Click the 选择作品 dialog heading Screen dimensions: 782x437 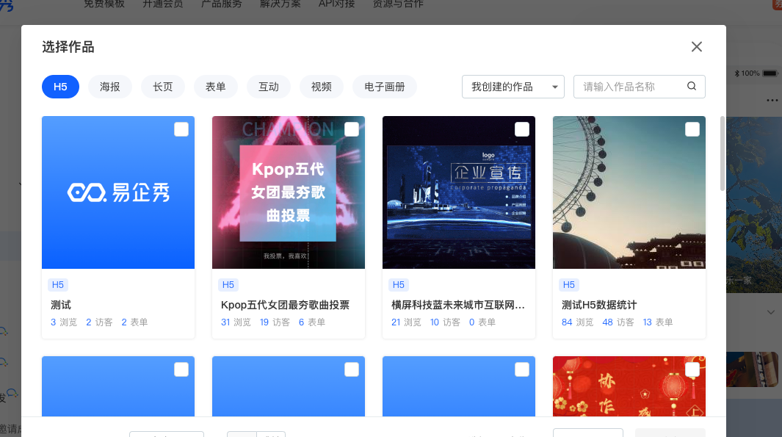[x=68, y=47]
